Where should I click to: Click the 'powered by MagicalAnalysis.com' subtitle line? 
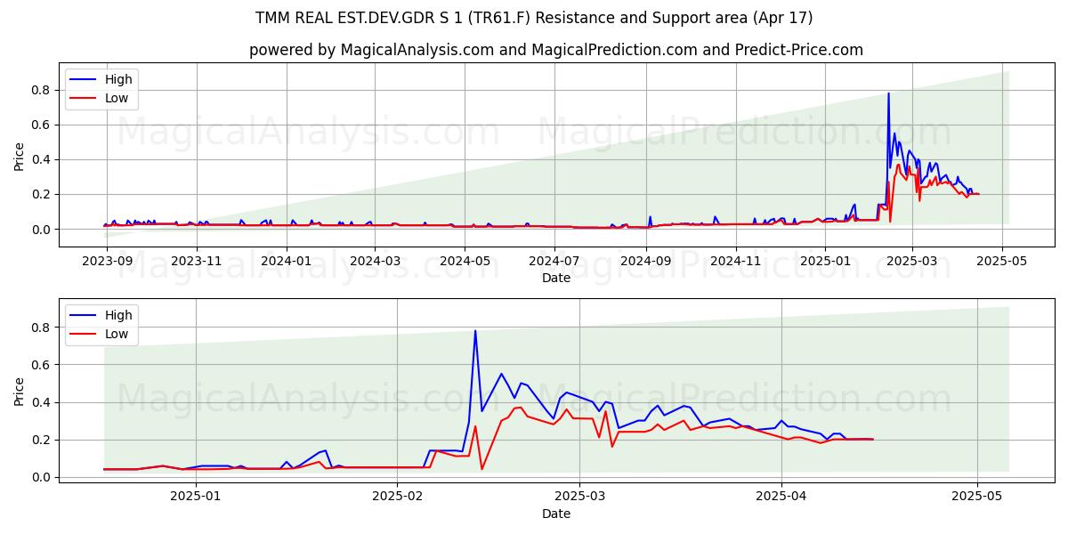(556, 50)
